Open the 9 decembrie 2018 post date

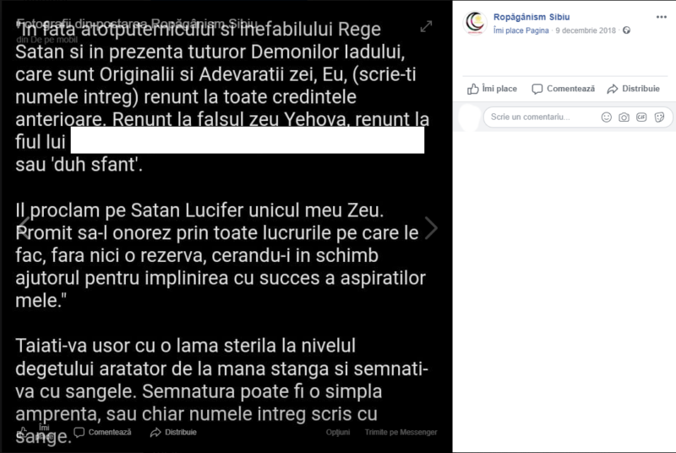[586, 30]
